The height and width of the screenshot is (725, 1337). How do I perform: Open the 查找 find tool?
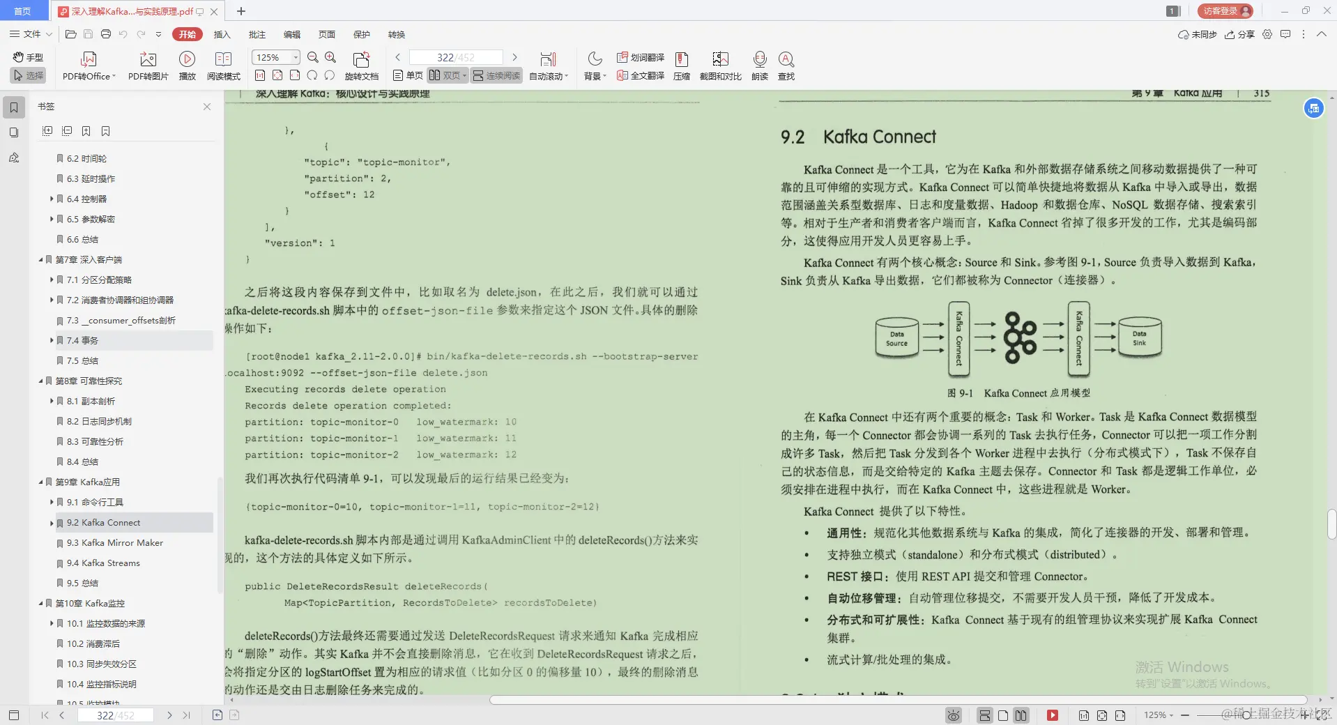pyautogui.click(x=786, y=66)
